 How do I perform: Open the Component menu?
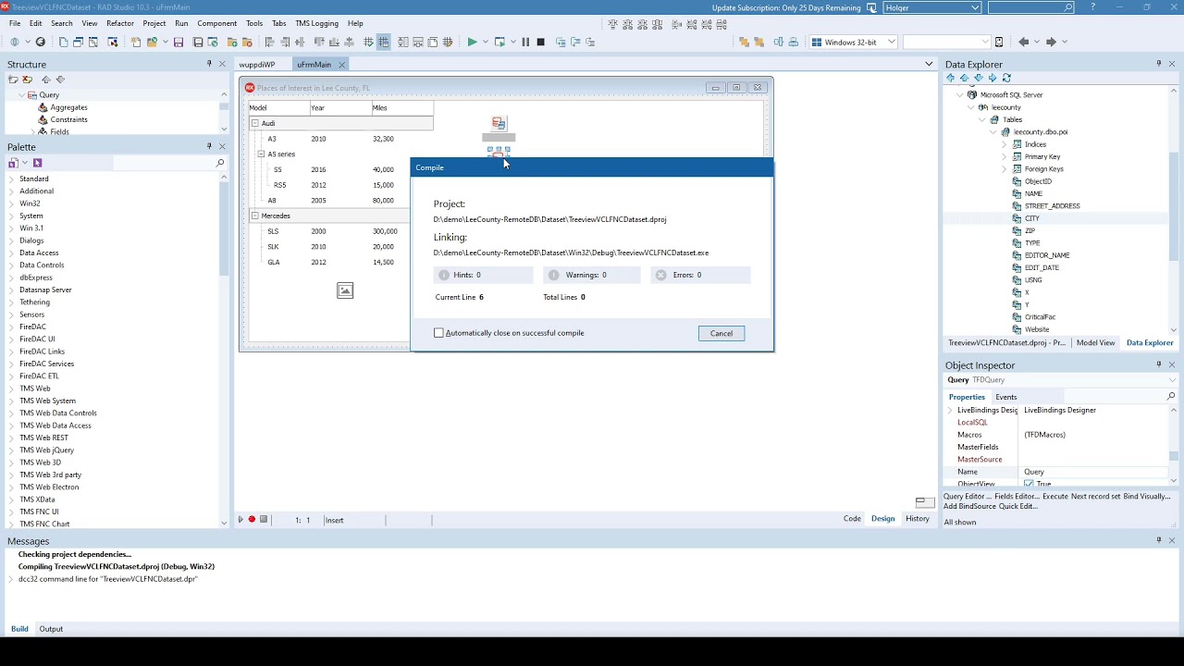pyautogui.click(x=217, y=23)
